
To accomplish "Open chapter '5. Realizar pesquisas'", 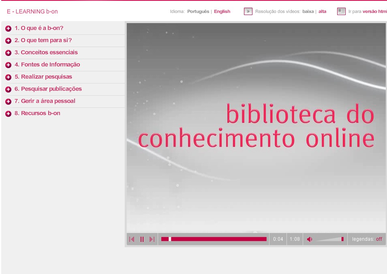I will (43, 77).
